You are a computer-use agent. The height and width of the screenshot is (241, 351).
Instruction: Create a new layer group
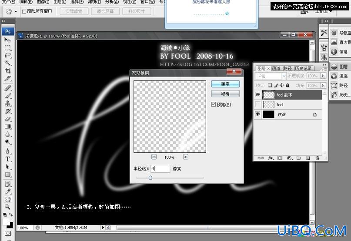pos(298,158)
